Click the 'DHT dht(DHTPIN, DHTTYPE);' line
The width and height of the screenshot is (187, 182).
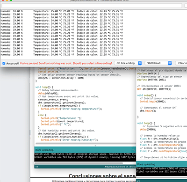[x=154, y=89]
